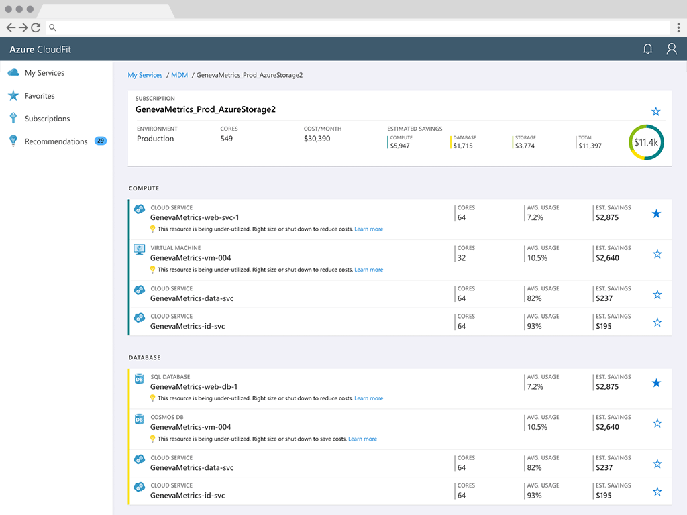Click SQL database icon for GenevaMetrics-web-db-1
This screenshot has height=515, width=687.
(140, 378)
